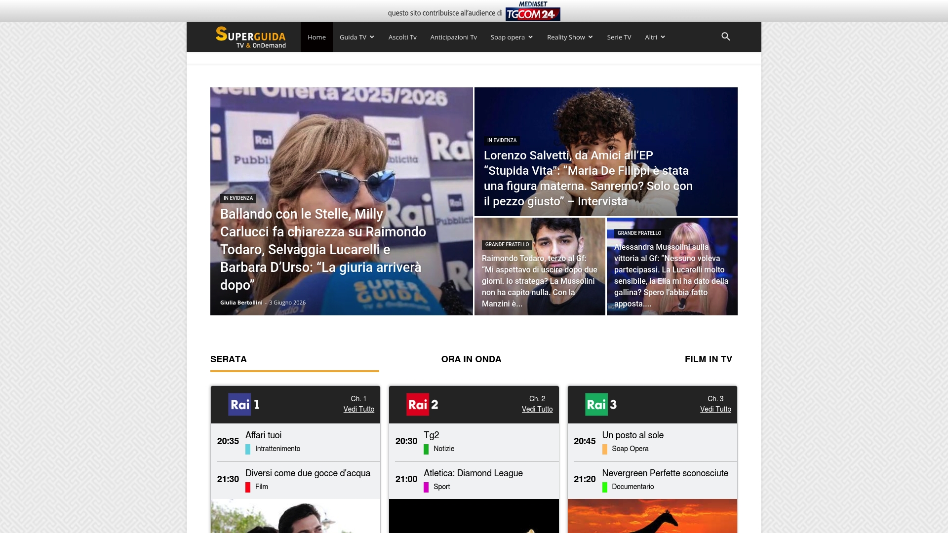
Task: Click the Rai 3 giraffe sunset thumbnail
Action: pyautogui.click(x=652, y=516)
